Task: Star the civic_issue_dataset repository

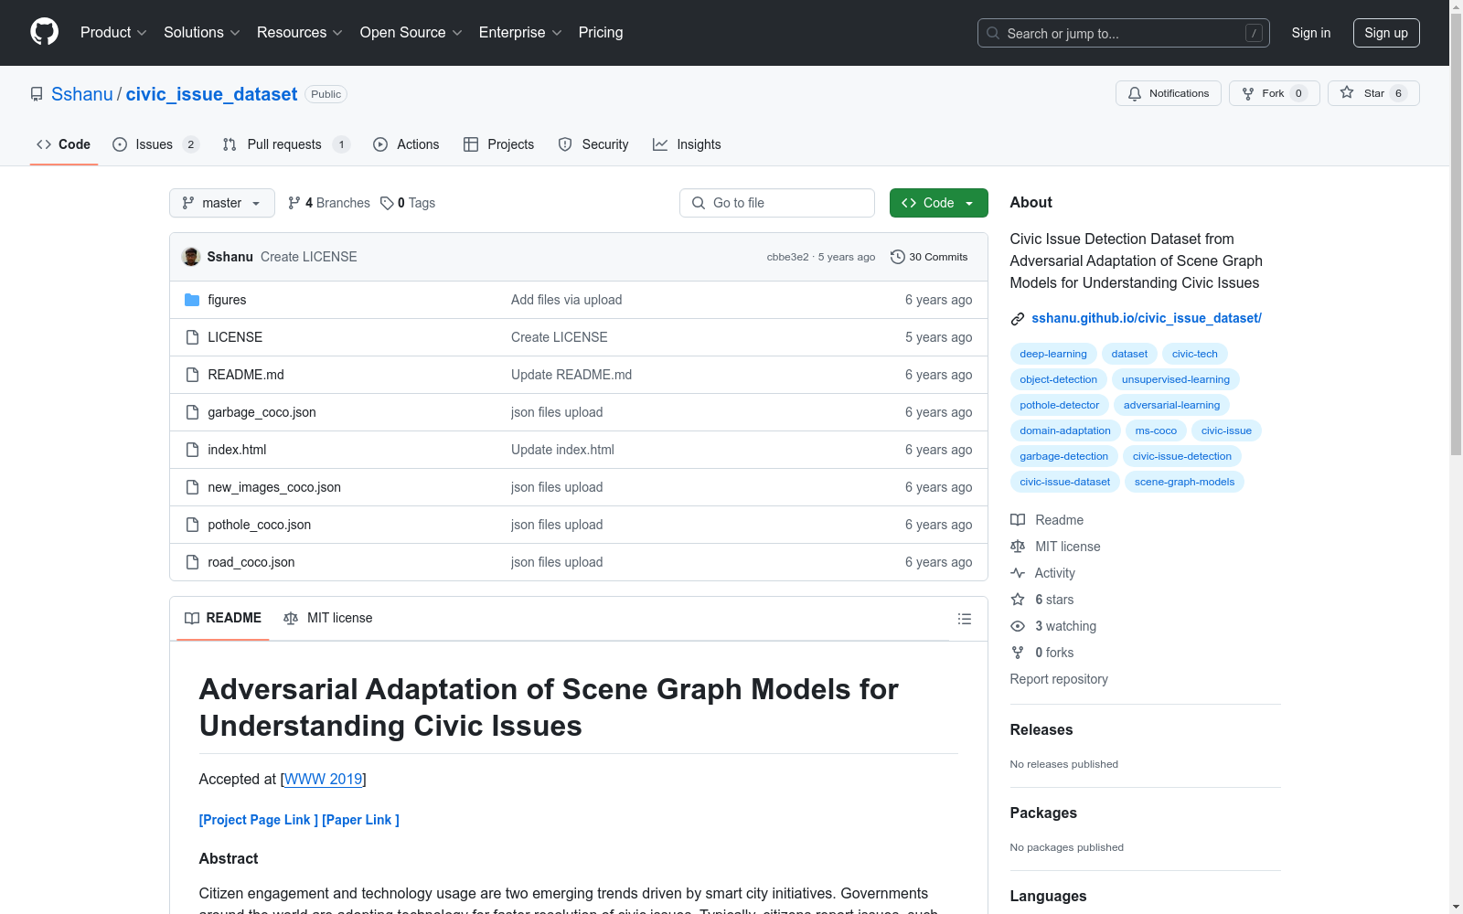Action: point(1372,93)
